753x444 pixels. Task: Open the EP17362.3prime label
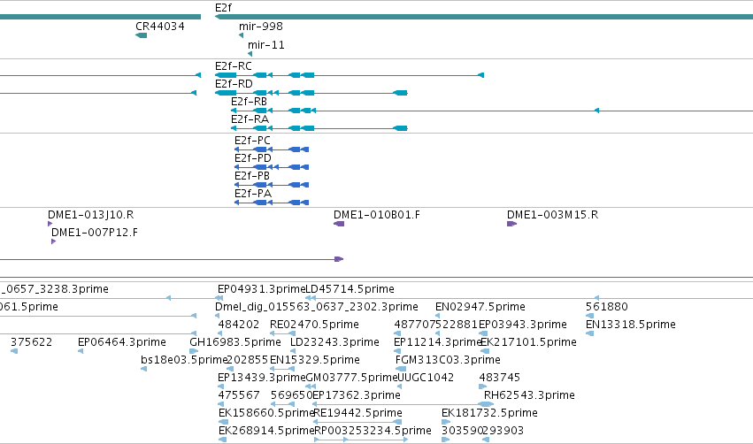click(357, 396)
